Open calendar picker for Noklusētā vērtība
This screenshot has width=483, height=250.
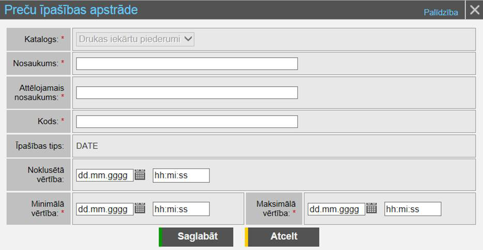[140, 175]
